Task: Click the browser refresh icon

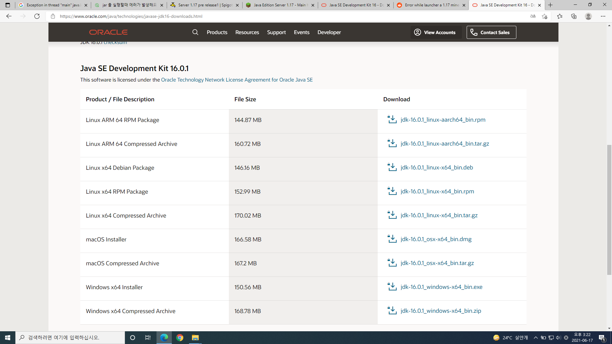Action: pyautogui.click(x=37, y=16)
